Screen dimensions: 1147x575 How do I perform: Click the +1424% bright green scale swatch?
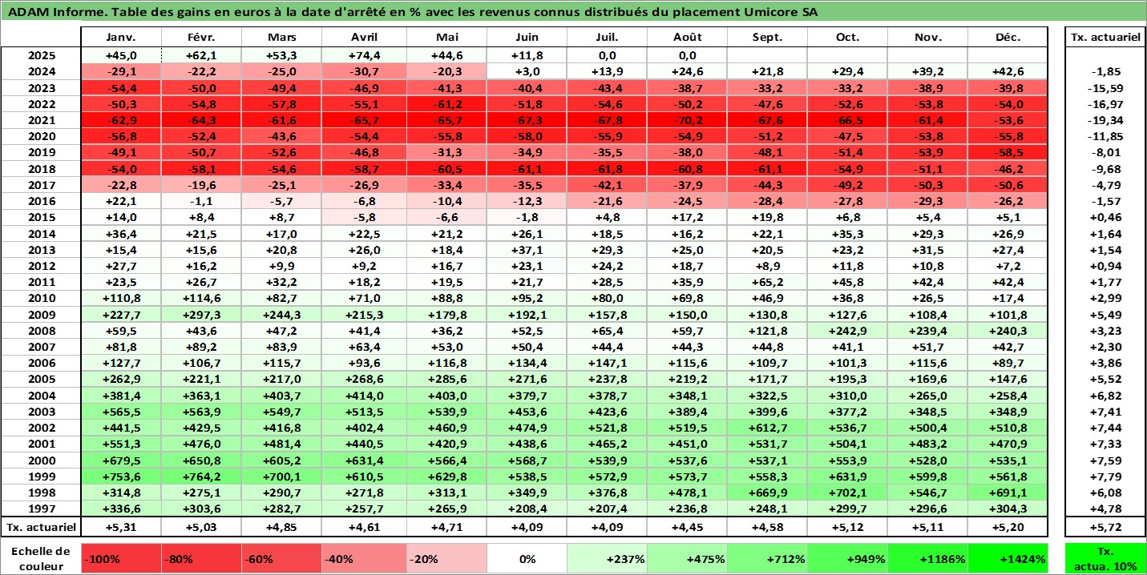coord(1008,558)
